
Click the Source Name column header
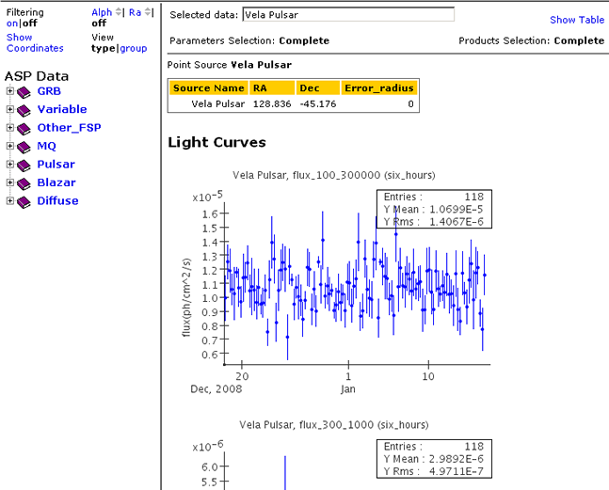pos(209,88)
